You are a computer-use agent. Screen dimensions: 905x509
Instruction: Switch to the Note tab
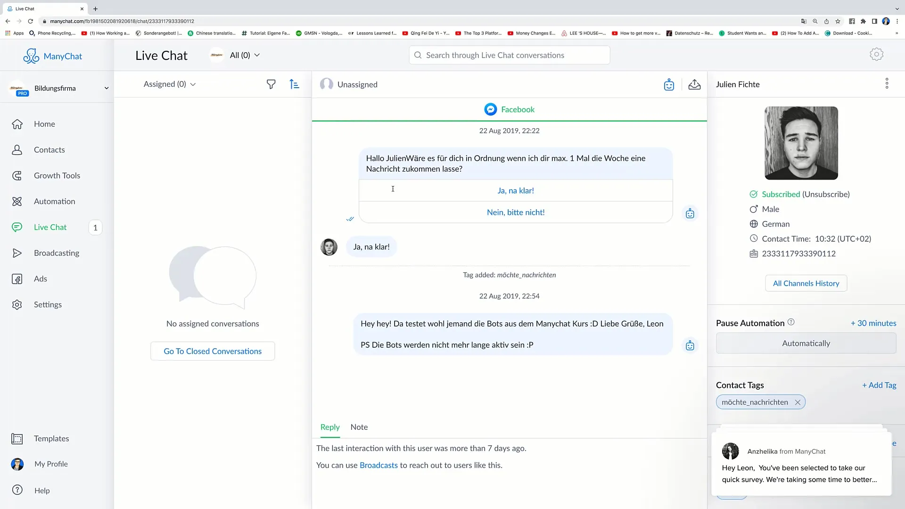tap(359, 427)
